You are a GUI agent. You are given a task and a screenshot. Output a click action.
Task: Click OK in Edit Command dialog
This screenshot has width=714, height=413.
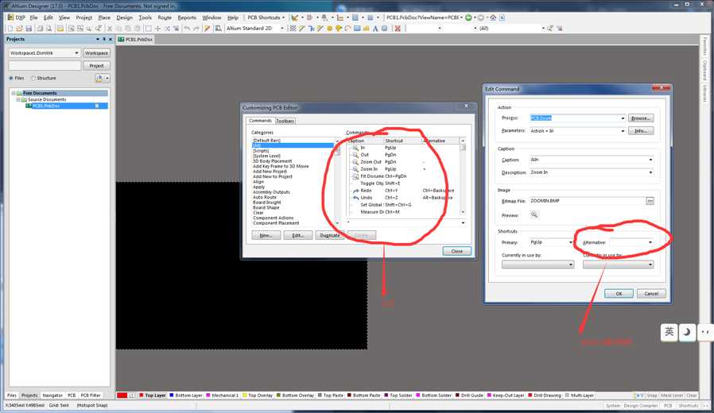pyautogui.click(x=619, y=293)
